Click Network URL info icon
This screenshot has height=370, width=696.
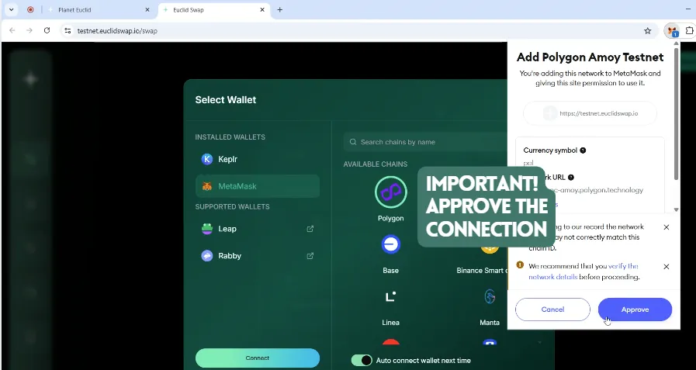pyautogui.click(x=571, y=178)
